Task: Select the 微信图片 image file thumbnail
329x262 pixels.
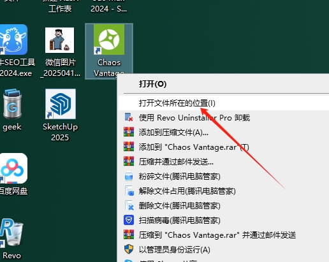Action: coord(59,40)
